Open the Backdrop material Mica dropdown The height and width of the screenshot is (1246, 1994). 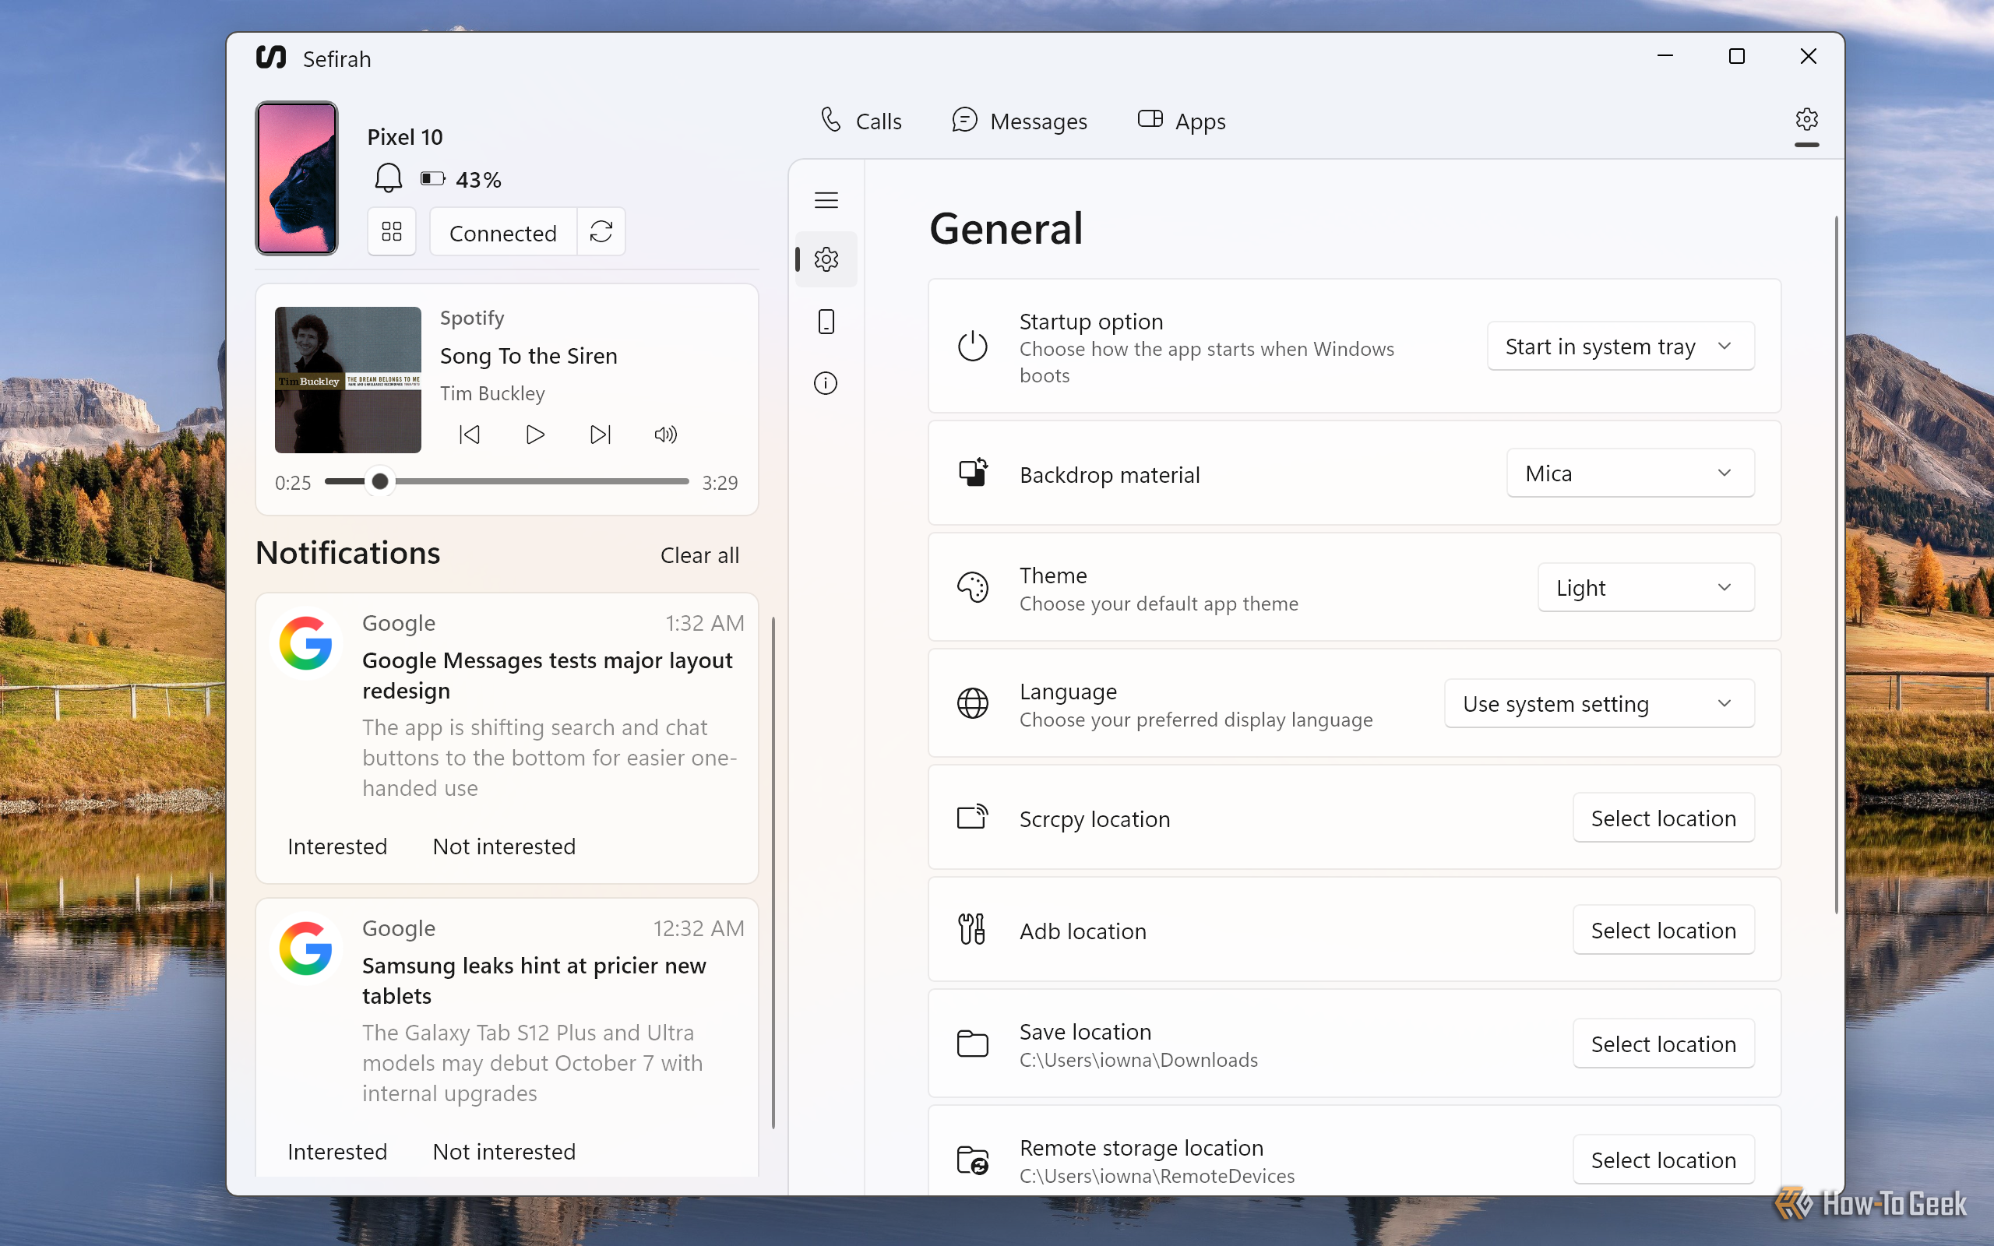click(x=1629, y=473)
